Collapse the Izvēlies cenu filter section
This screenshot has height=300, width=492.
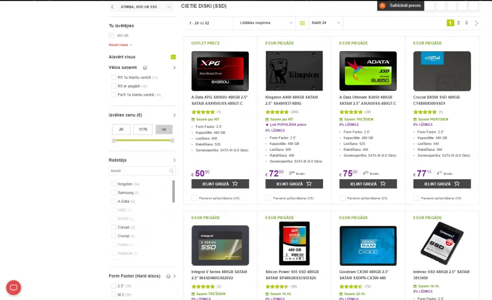click(174, 115)
